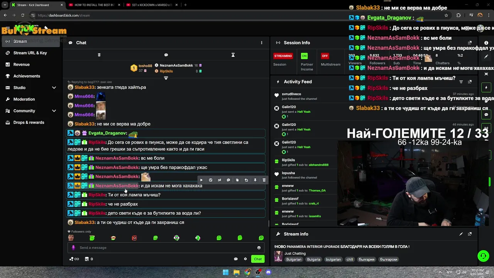Click the lightning bolt icon in right toolbar

tap(486, 88)
